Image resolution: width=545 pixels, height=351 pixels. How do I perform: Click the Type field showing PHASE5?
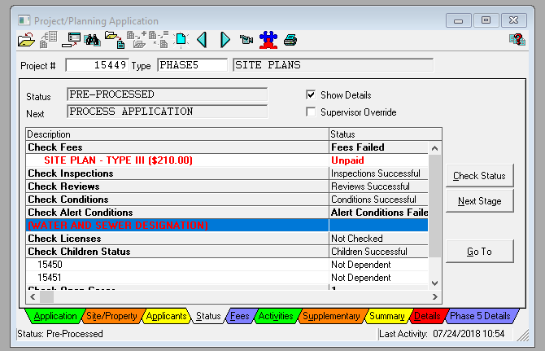point(192,65)
